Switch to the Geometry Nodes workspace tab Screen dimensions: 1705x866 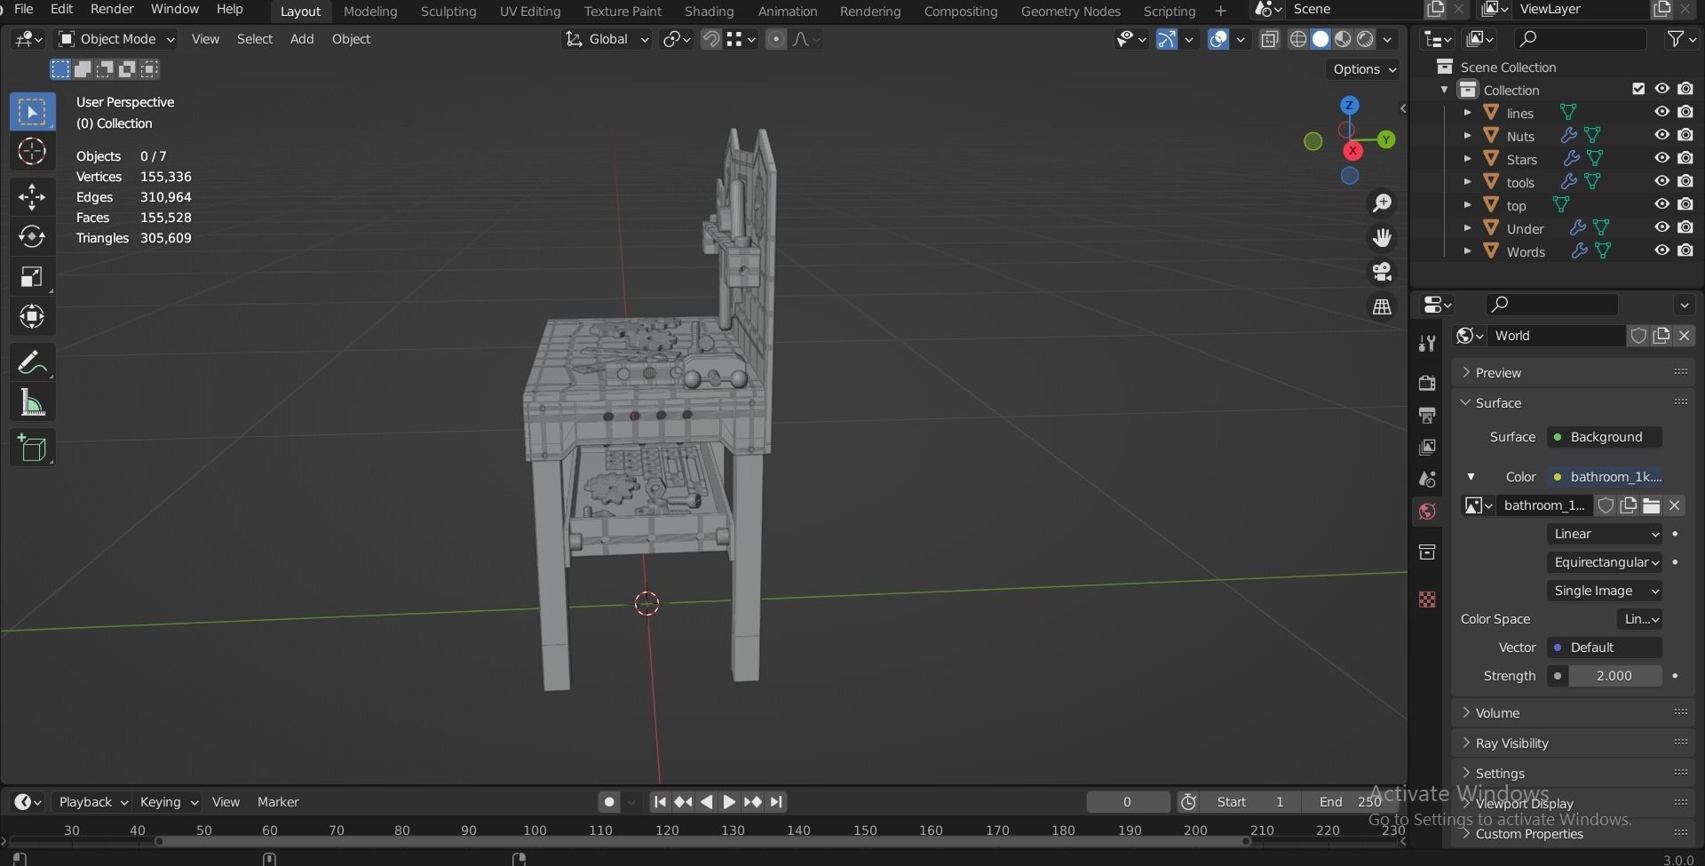click(1070, 12)
